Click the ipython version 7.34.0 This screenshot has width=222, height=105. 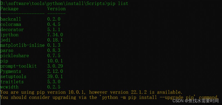point(55,35)
